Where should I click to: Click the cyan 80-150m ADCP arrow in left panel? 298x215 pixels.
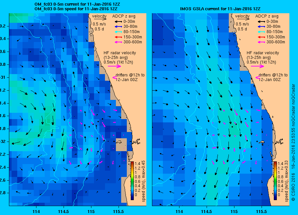pyautogui.click(x=119, y=32)
